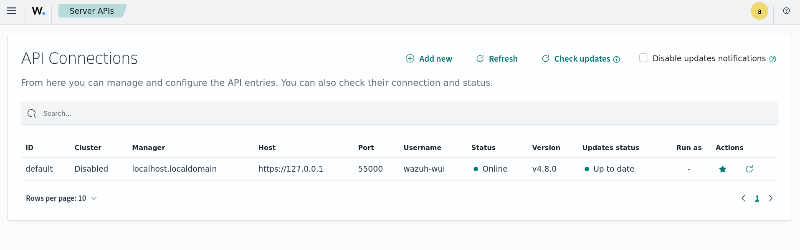The image size is (800, 250).
Task: Go to previous page arrow
Action: click(x=743, y=198)
